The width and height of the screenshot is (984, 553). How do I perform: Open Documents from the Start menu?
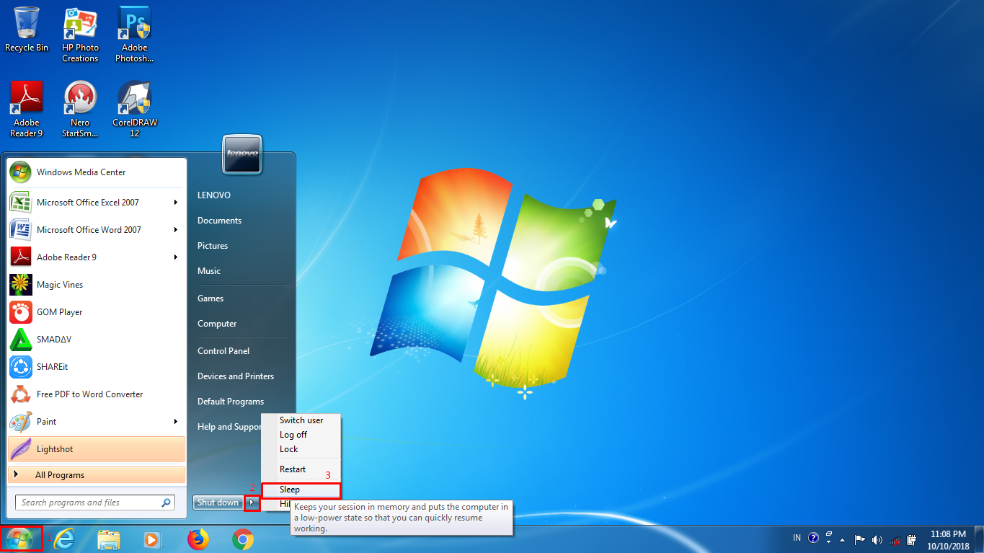(219, 221)
